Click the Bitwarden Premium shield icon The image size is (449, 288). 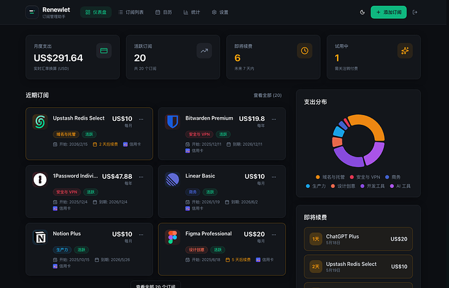(172, 122)
